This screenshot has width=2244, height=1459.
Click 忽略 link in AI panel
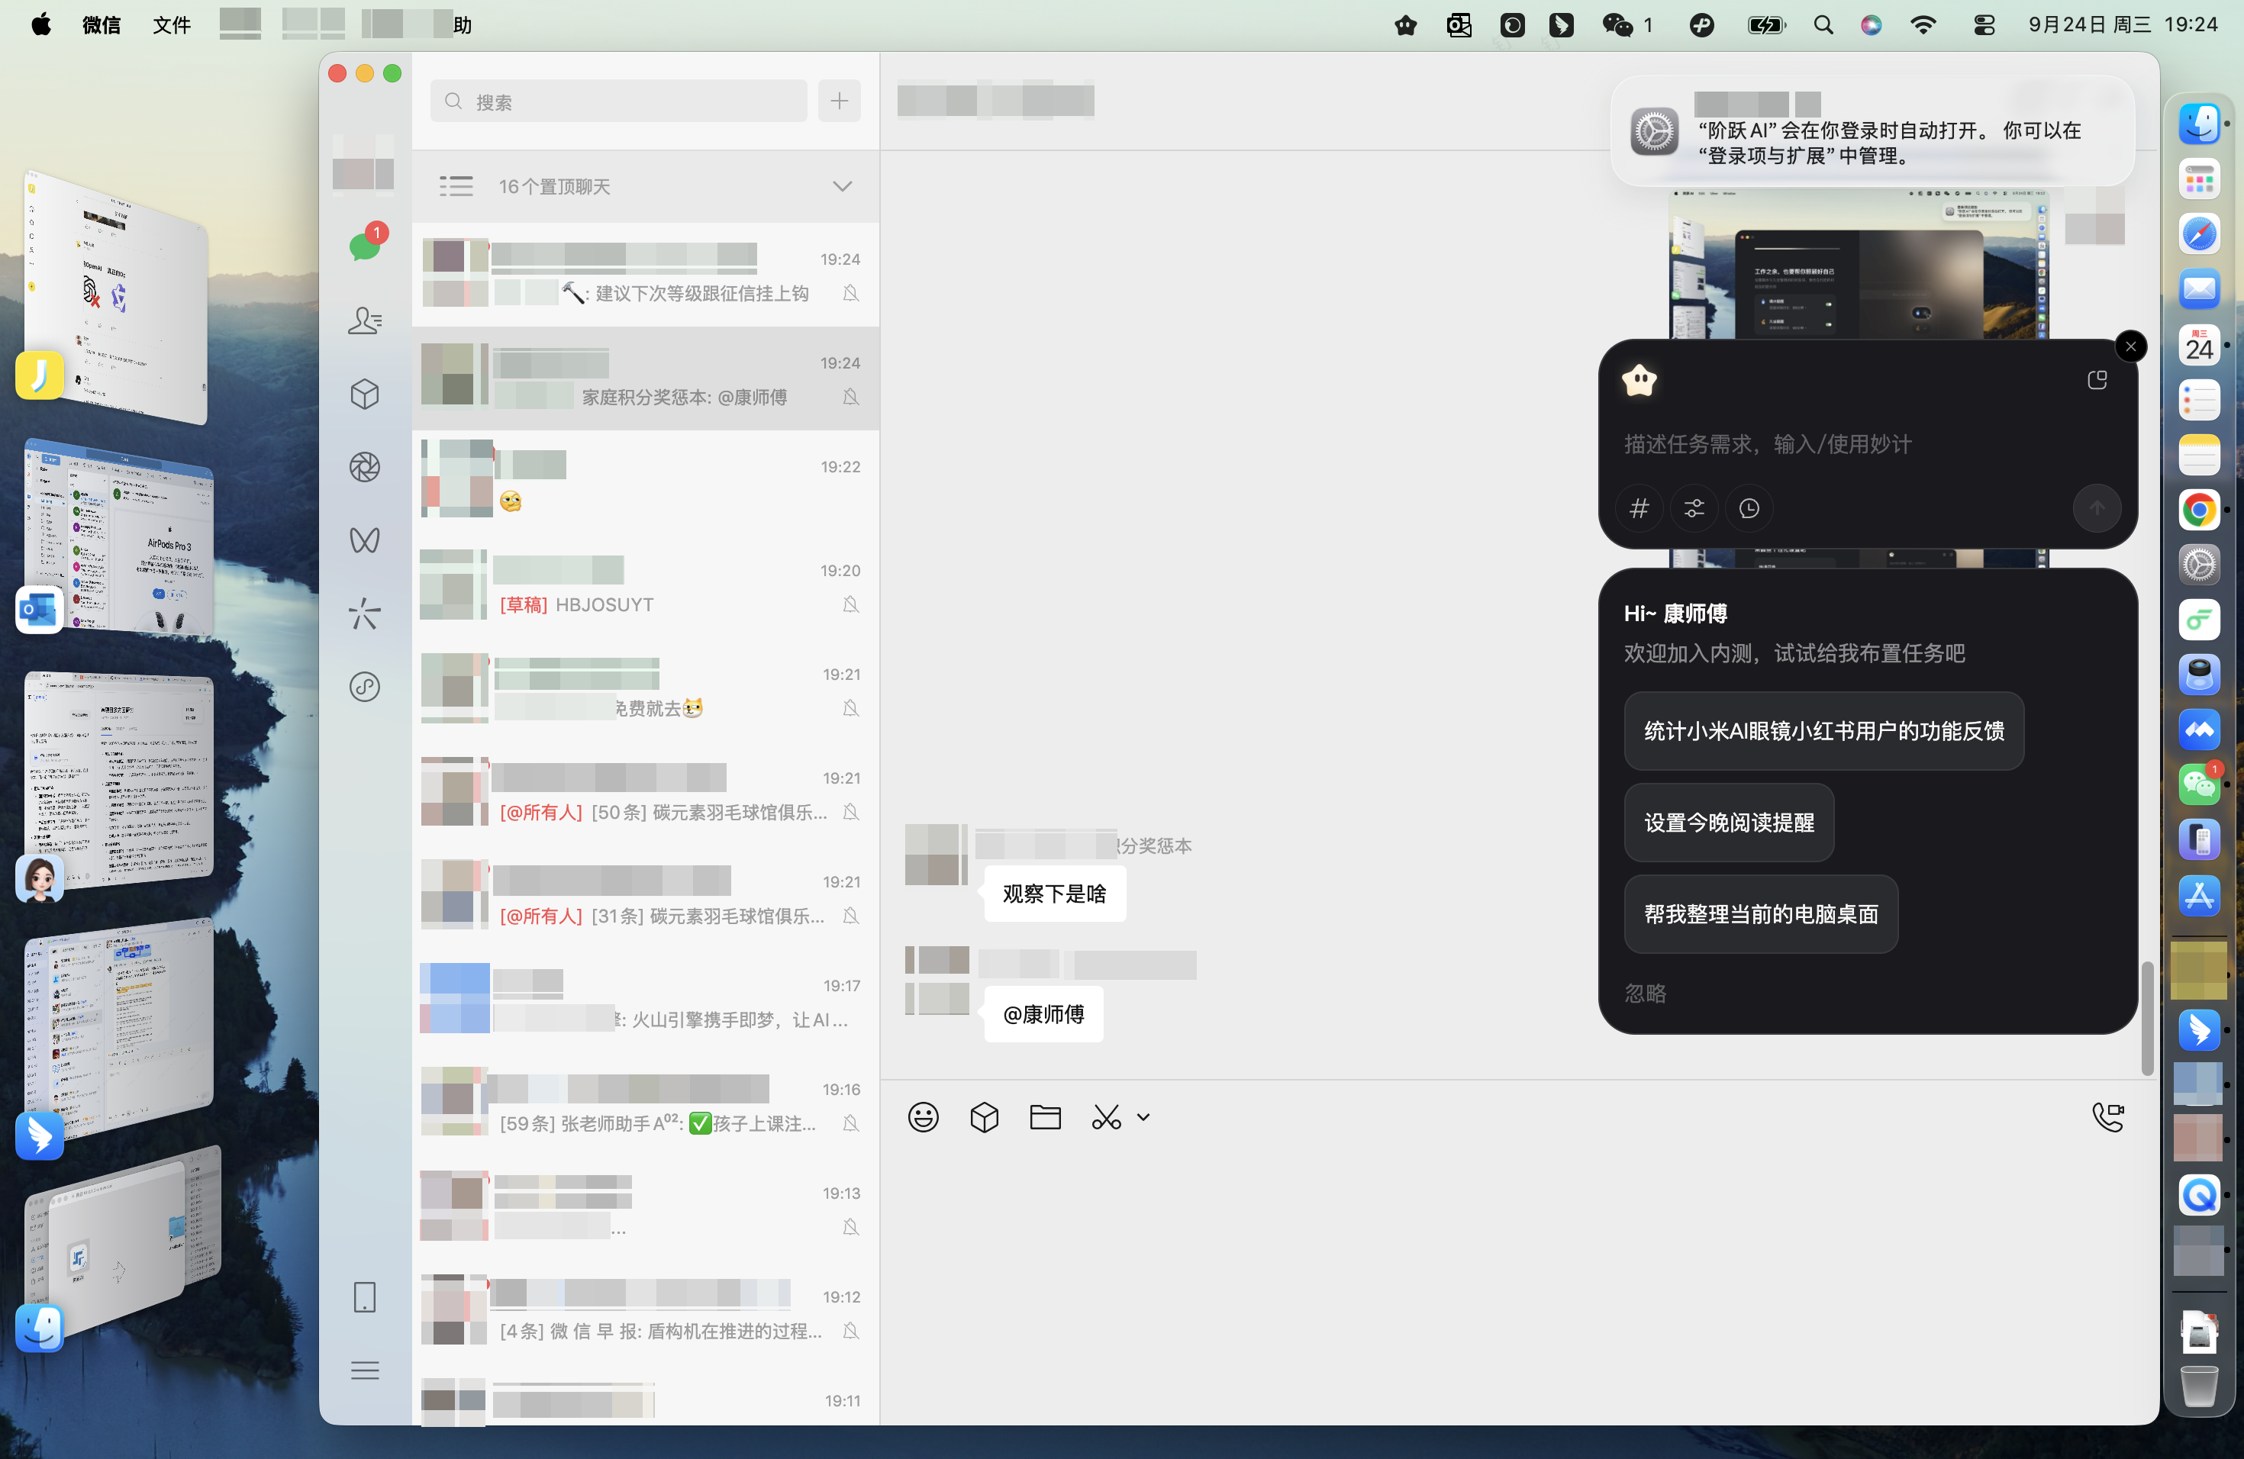coord(1644,994)
